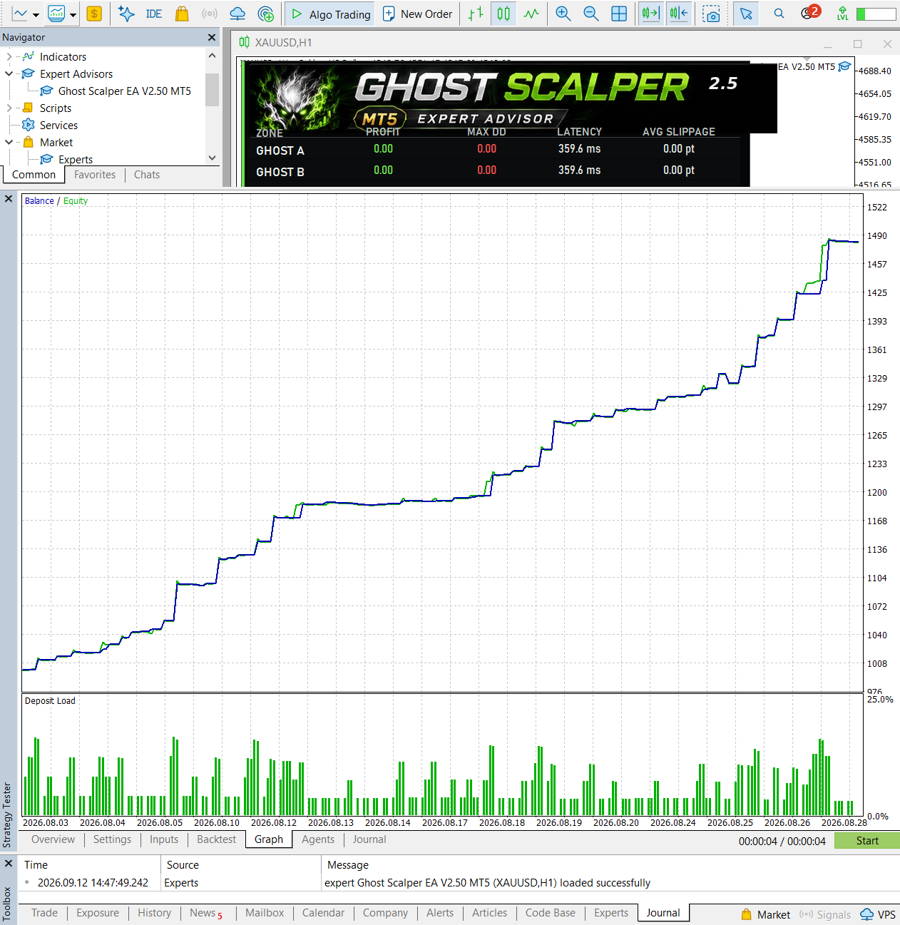Open Toolbox Trade tab

(x=44, y=913)
